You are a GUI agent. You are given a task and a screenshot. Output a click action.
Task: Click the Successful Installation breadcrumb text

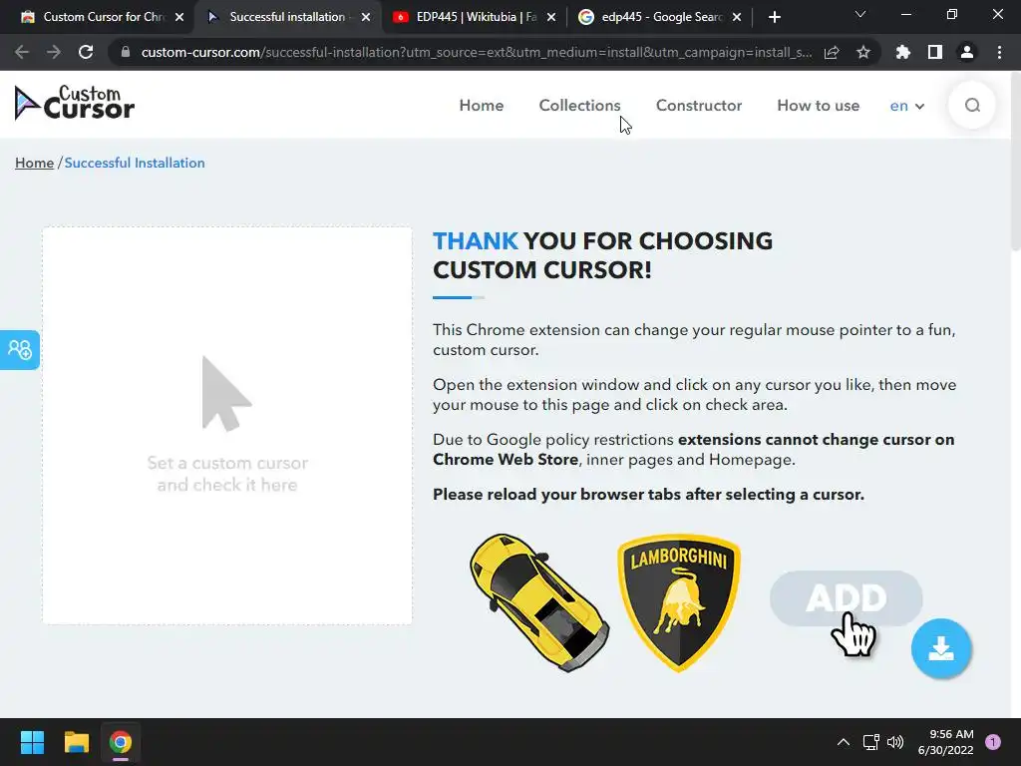[x=135, y=163]
